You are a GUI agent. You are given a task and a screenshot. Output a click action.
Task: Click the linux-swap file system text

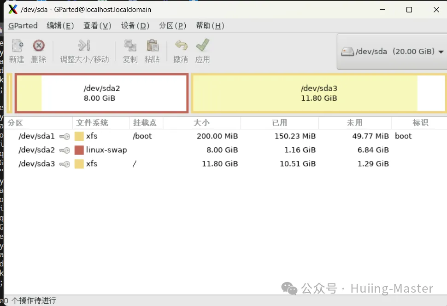(x=106, y=150)
